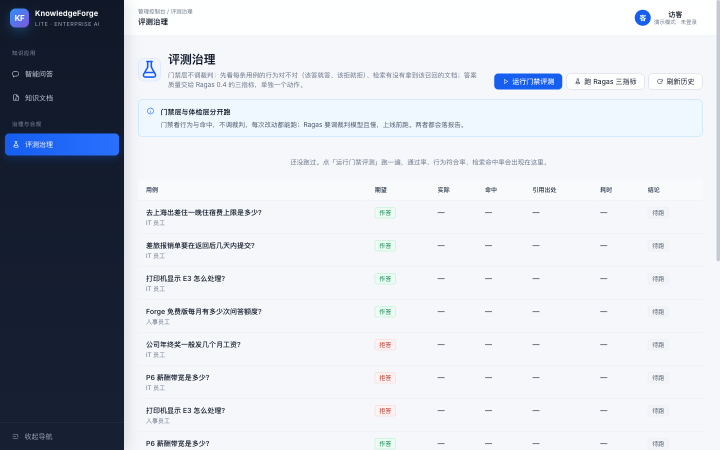Viewport: 720px width, 450px height.
Task: Click the 实际 column header
Action: tap(443, 190)
